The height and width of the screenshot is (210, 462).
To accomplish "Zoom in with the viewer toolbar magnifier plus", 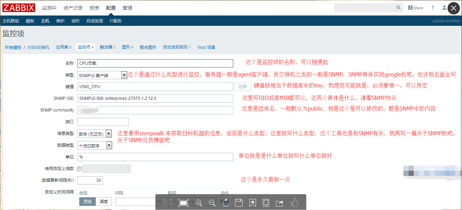I will (x=199, y=203).
